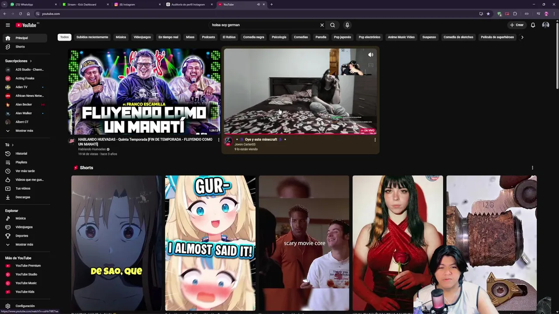Open the 'I almost said it' Short

pos(210,243)
